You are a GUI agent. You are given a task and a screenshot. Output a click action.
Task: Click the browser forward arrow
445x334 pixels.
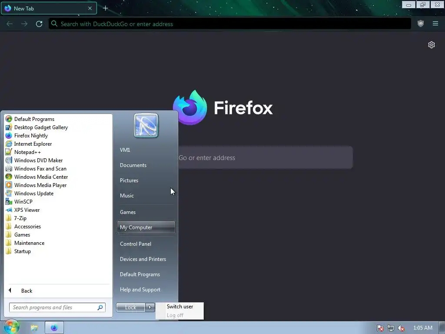(x=24, y=24)
